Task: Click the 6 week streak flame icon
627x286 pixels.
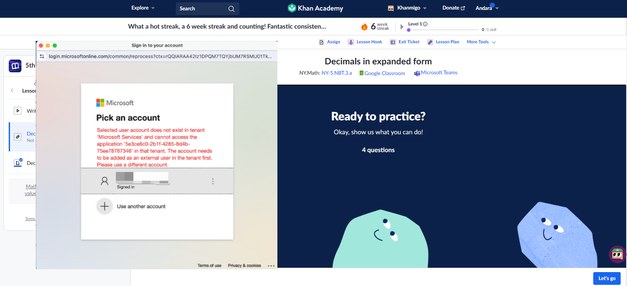Action: click(364, 27)
